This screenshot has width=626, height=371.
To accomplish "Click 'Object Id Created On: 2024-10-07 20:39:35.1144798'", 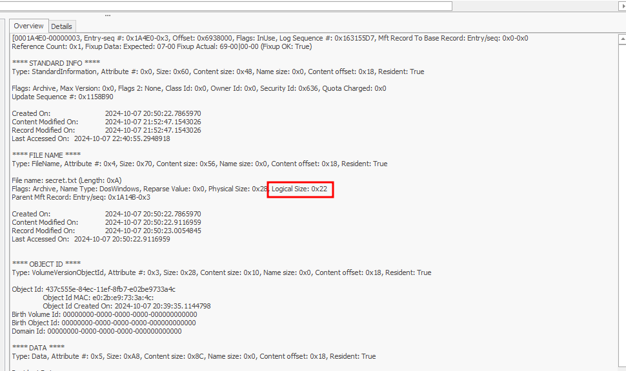I will (x=126, y=306).
